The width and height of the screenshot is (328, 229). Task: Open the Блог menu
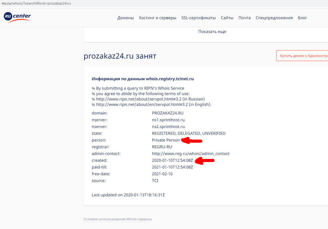click(302, 18)
